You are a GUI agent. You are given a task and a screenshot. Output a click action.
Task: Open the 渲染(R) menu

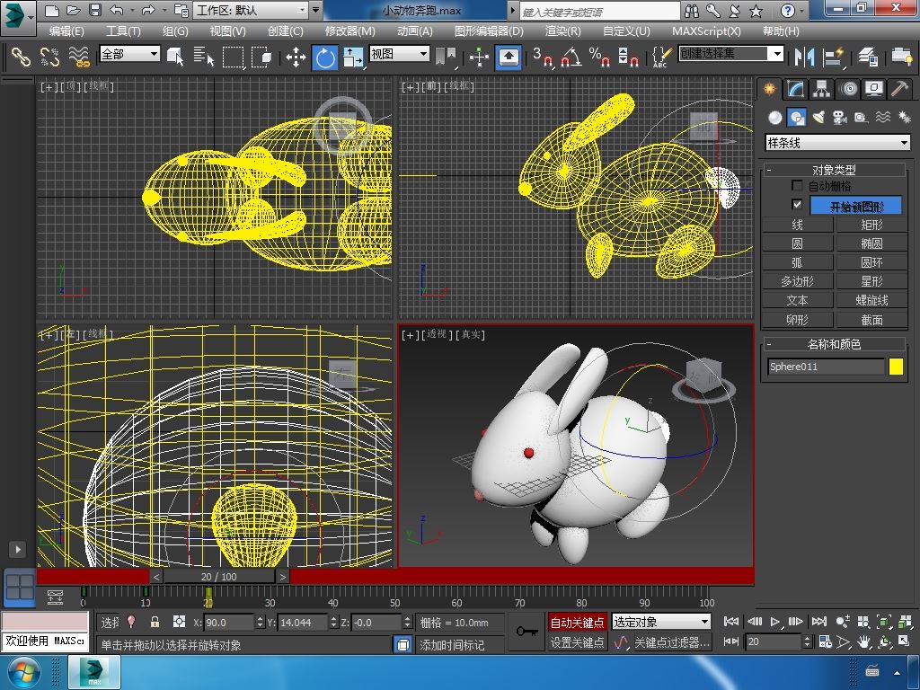click(x=562, y=31)
